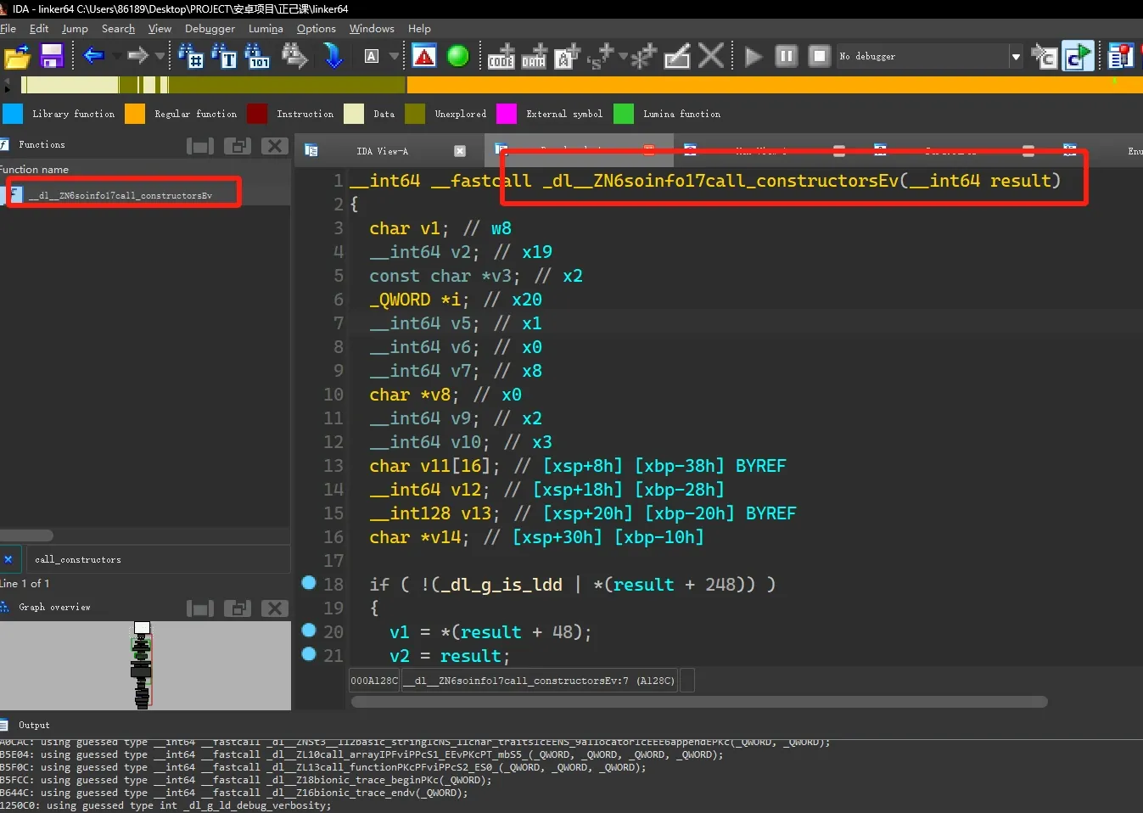
Task: Expand the dropdown next to the A text icon
Action: 394,56
